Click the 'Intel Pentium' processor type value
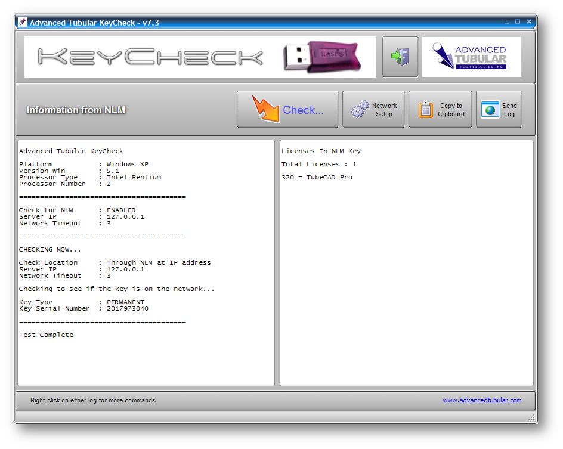The image size is (563, 449). [x=134, y=177]
